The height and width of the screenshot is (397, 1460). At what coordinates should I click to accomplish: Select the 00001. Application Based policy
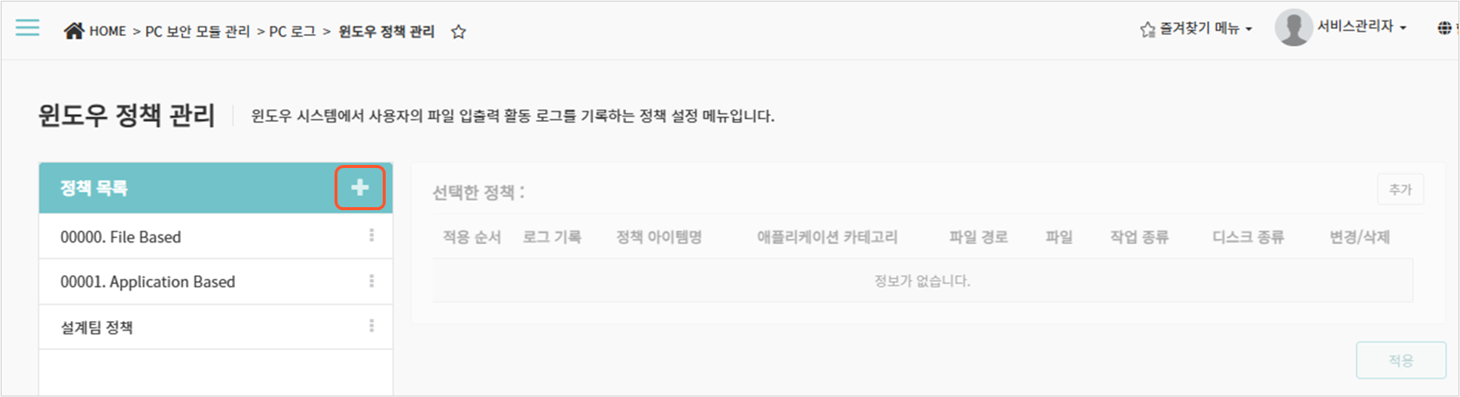(215, 282)
